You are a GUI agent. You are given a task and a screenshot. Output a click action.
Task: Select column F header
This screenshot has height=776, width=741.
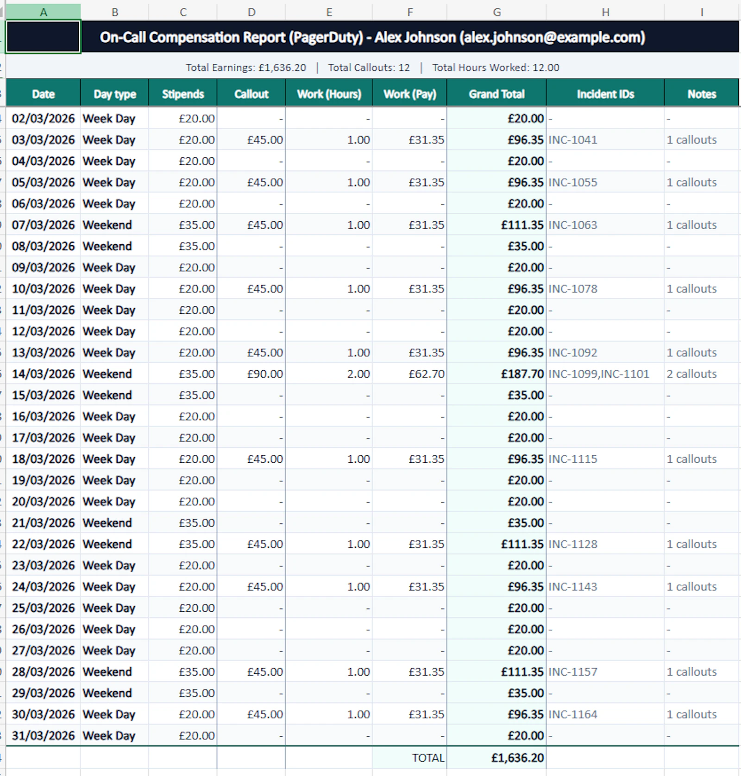(409, 12)
